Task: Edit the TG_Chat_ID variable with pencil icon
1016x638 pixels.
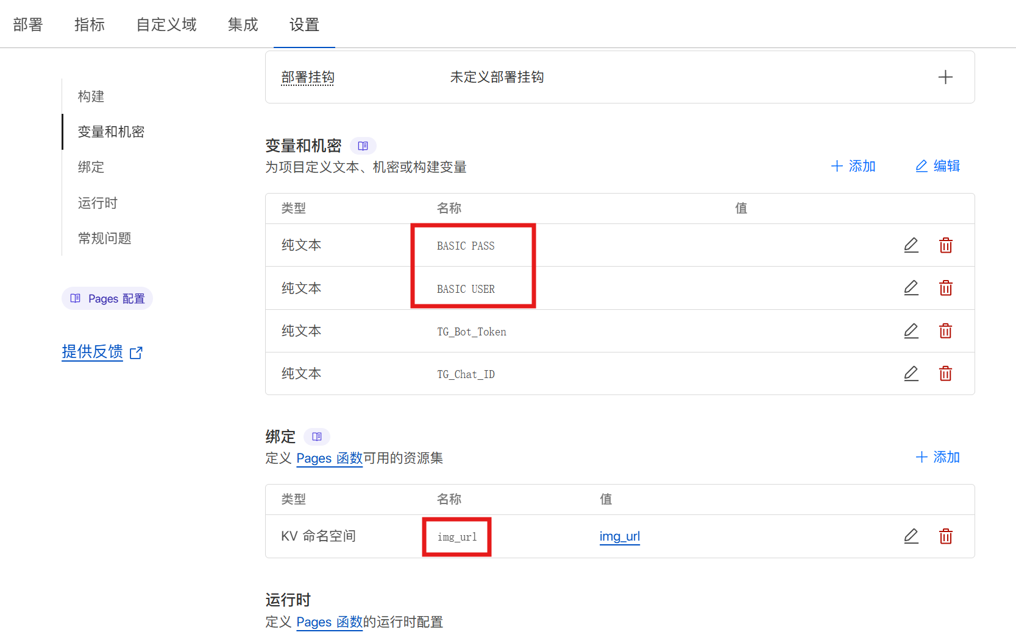Action: pos(911,373)
